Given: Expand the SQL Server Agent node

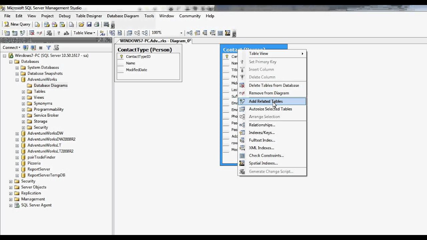Looking at the screenshot, I should 11,205.
